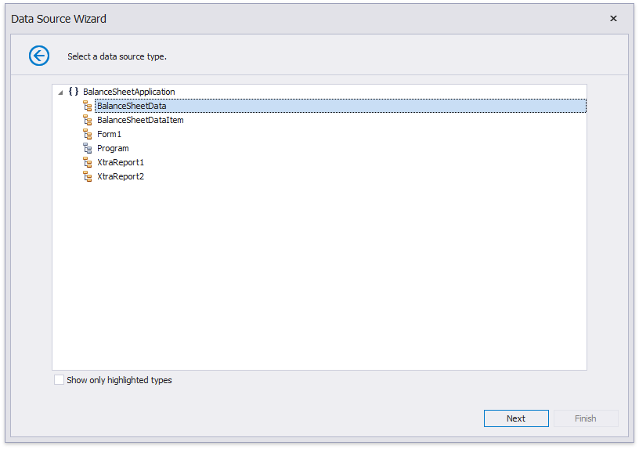
Task: Click the class icon beside XtraReport2
Action: click(x=87, y=176)
